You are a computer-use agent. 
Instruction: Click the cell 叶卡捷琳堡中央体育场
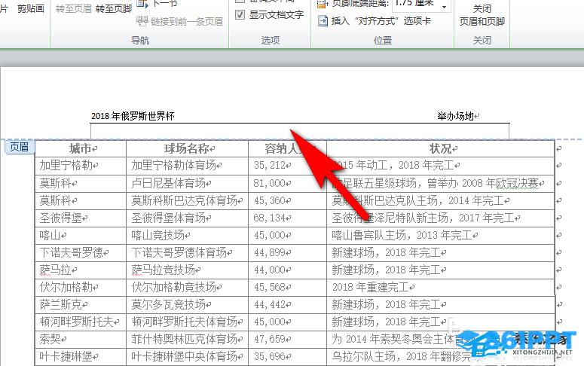click(188, 357)
